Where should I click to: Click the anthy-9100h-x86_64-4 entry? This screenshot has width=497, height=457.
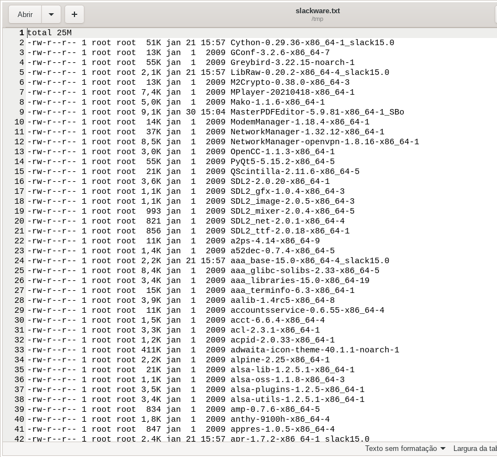coord(280,420)
